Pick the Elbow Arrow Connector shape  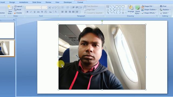click(x=114, y=10)
